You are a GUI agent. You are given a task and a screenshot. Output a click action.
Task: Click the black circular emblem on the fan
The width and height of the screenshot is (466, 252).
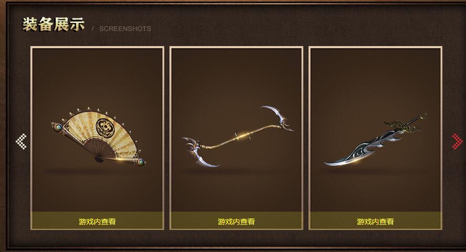click(x=105, y=128)
